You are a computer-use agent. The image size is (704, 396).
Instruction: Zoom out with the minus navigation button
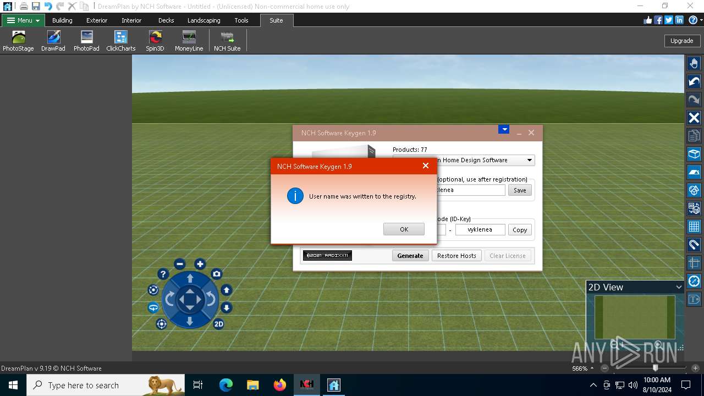tap(180, 264)
